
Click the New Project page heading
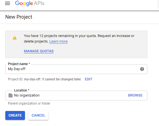coord(19,17)
